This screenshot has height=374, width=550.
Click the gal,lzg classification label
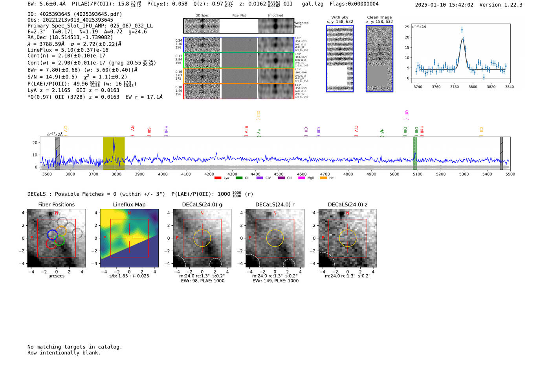(313, 4)
